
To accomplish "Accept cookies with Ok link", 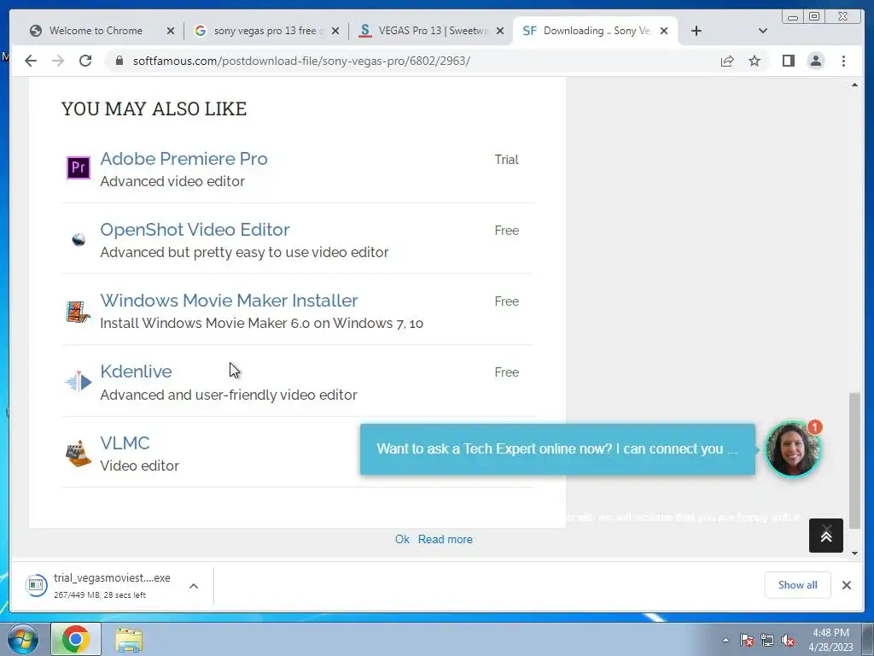I will coord(402,540).
